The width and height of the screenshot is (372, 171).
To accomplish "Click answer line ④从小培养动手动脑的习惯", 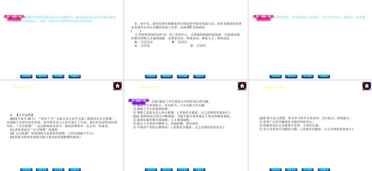I will coord(306,129).
